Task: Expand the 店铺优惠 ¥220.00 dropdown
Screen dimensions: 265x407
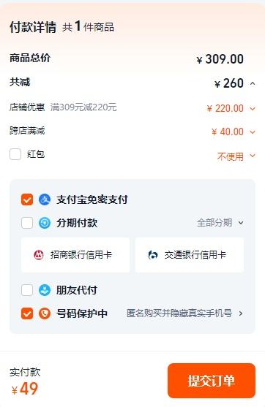Action: (x=253, y=108)
